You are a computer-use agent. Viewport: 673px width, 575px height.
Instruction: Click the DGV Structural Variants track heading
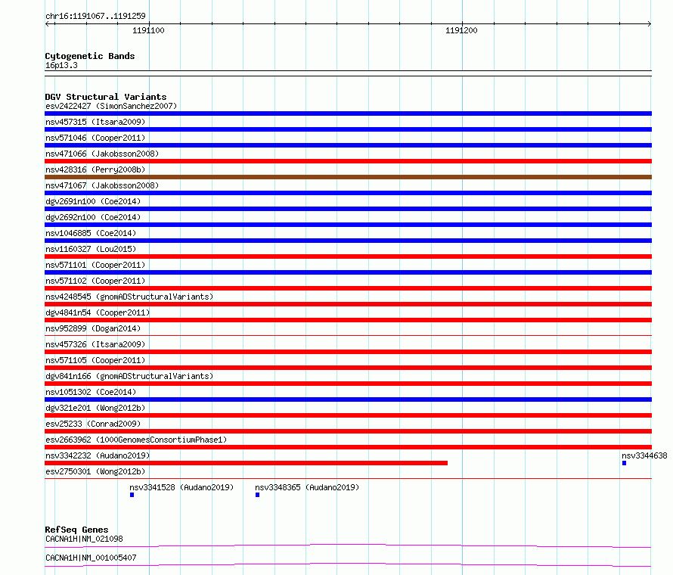click(106, 97)
